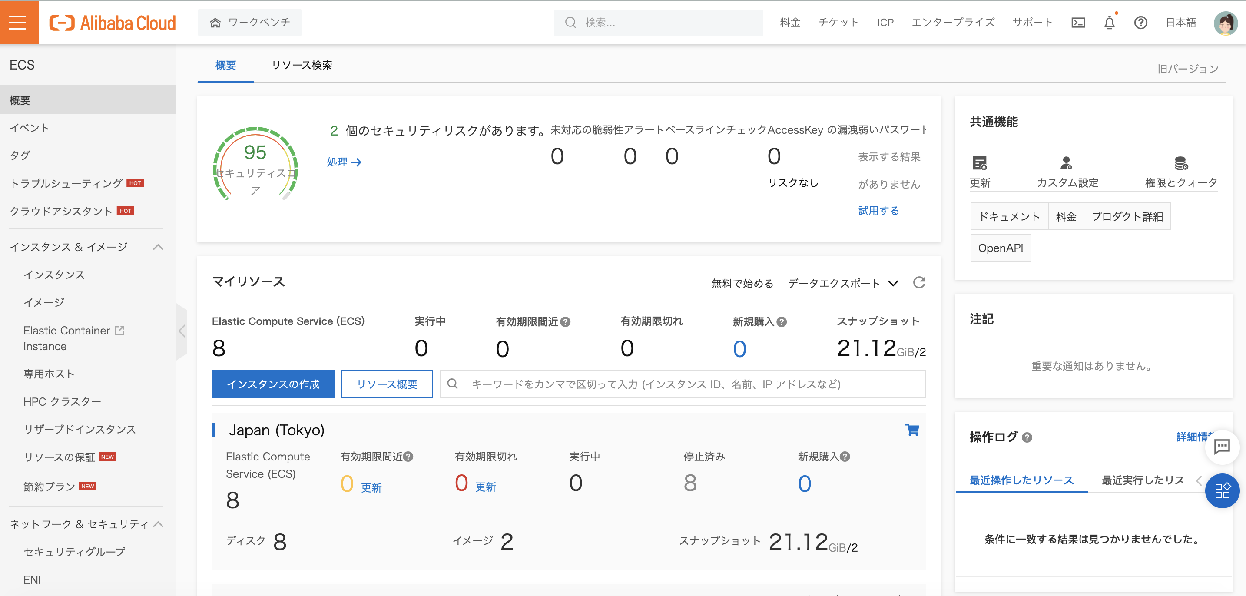Click the カスタム設定 icon
Viewport: 1246px width, 596px height.
(x=1066, y=163)
